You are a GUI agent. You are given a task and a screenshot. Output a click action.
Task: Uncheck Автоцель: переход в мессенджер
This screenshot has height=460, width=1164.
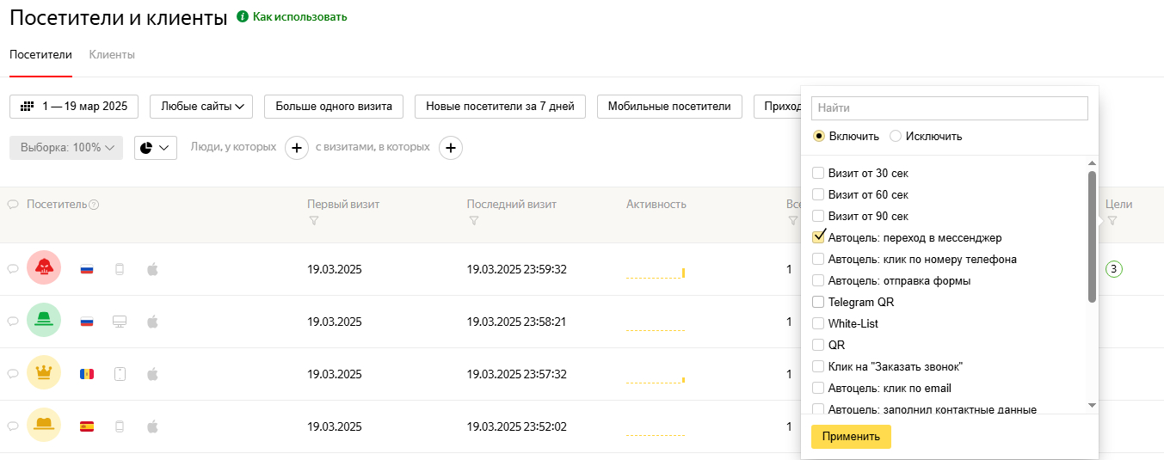pyautogui.click(x=819, y=237)
